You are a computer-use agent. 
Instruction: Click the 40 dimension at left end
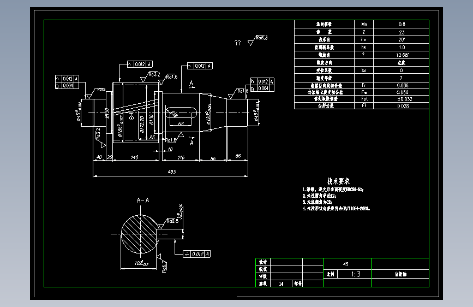click(x=99, y=157)
